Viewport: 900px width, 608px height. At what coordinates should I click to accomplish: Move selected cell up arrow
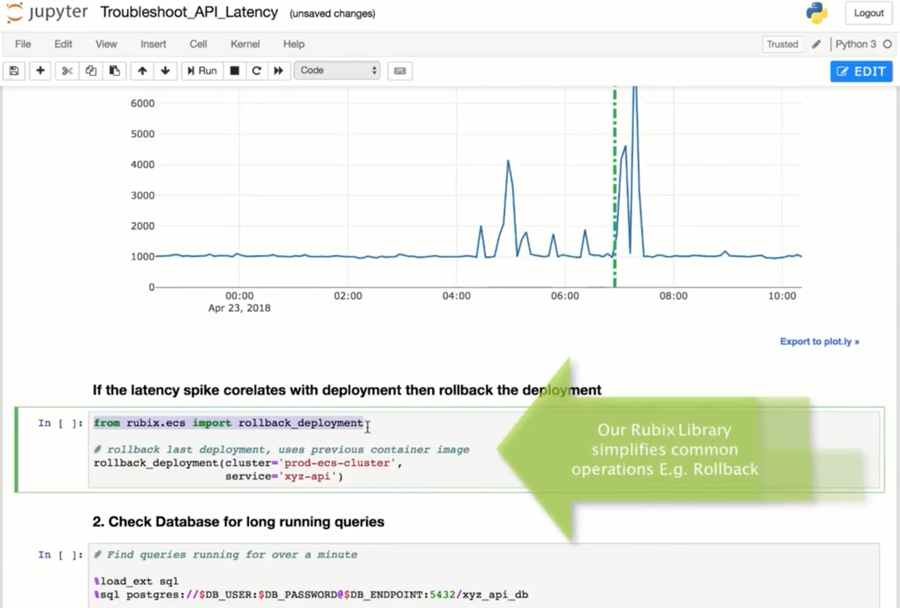pyautogui.click(x=142, y=71)
